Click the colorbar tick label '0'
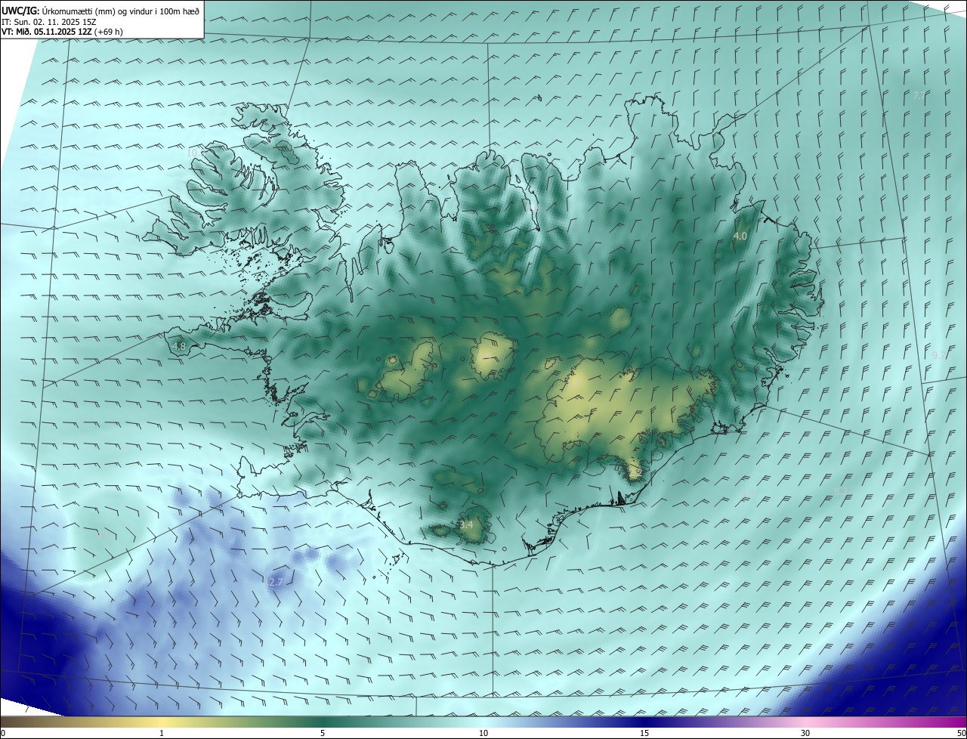Image resolution: width=967 pixels, height=739 pixels. pos(2,733)
